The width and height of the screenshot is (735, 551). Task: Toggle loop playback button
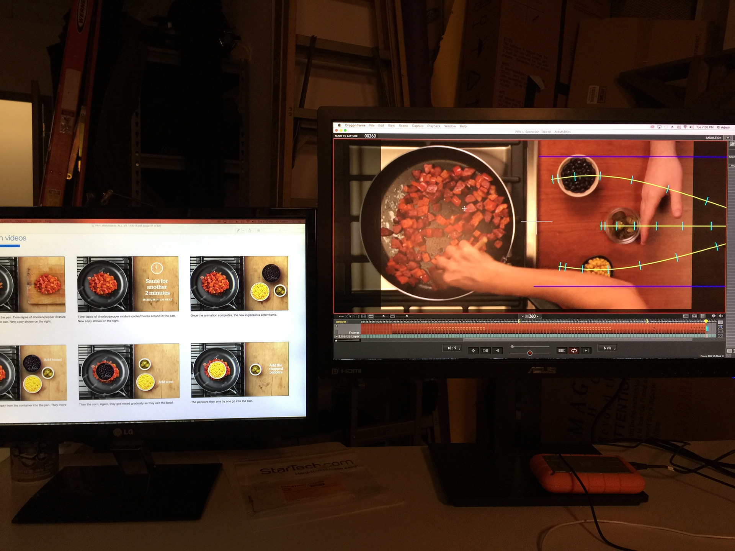click(574, 350)
